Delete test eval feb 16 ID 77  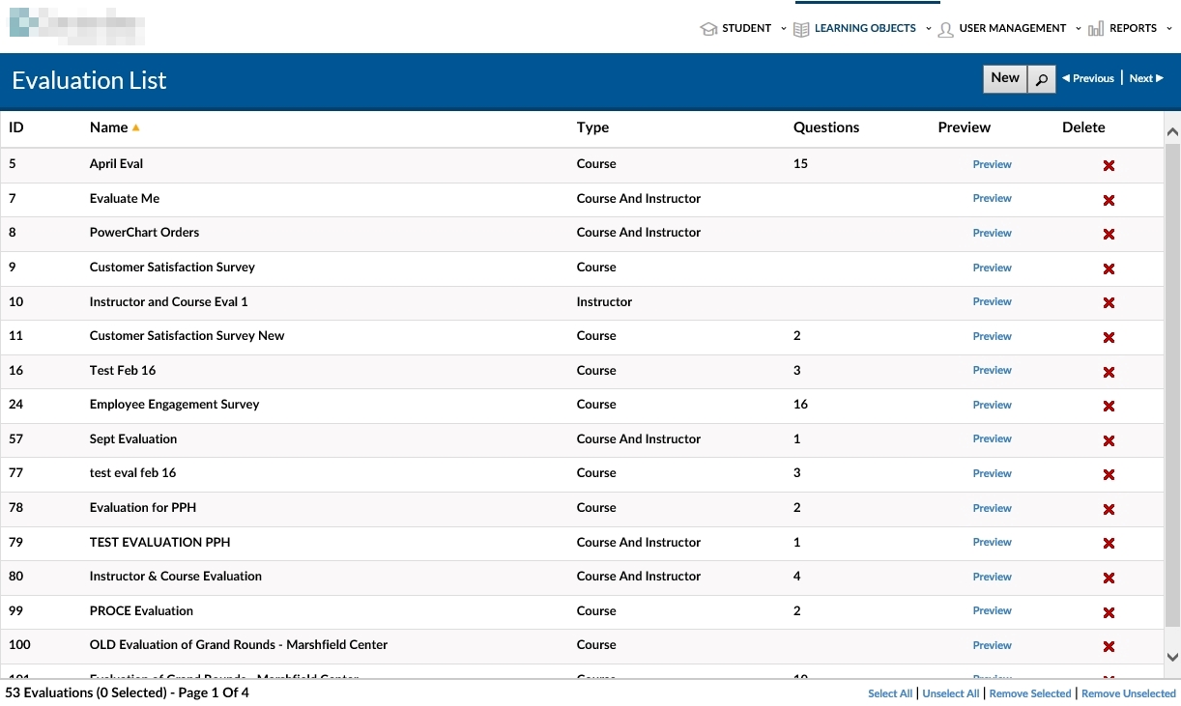click(1109, 474)
